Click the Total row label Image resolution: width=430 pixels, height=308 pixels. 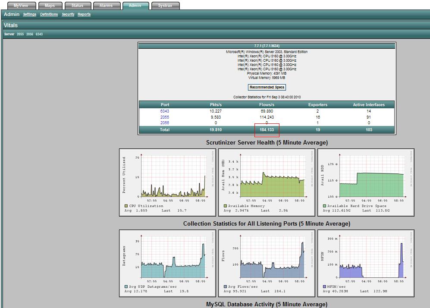coord(165,130)
